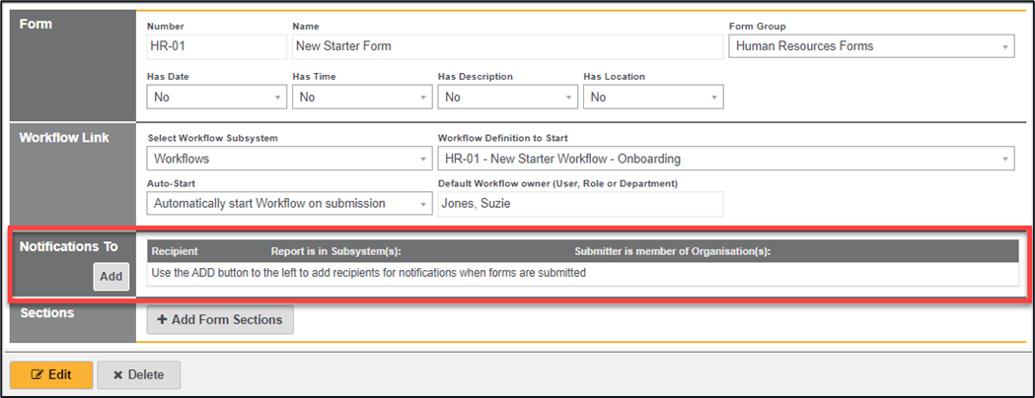
Task: Select the Sections panel label
Action: click(x=47, y=313)
